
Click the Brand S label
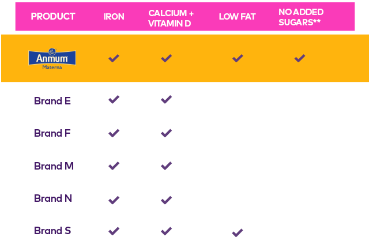tap(52, 231)
